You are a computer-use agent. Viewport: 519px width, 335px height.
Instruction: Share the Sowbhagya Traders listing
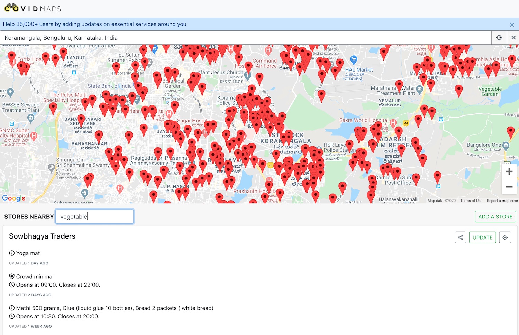[460, 238]
